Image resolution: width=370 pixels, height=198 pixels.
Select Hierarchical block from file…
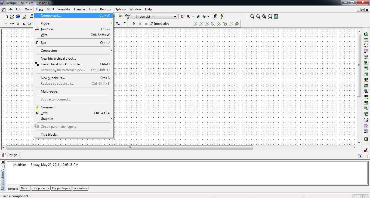pyautogui.click(x=73, y=64)
